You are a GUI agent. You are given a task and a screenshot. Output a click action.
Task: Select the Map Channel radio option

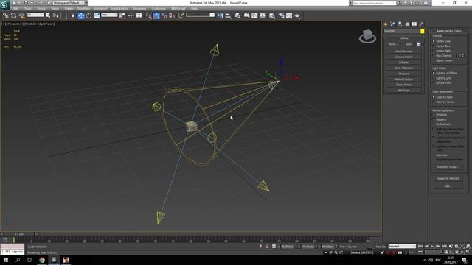tap(434, 56)
